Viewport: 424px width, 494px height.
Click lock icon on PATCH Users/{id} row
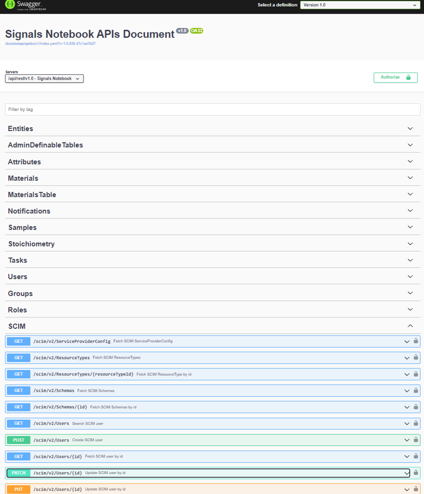pos(416,472)
